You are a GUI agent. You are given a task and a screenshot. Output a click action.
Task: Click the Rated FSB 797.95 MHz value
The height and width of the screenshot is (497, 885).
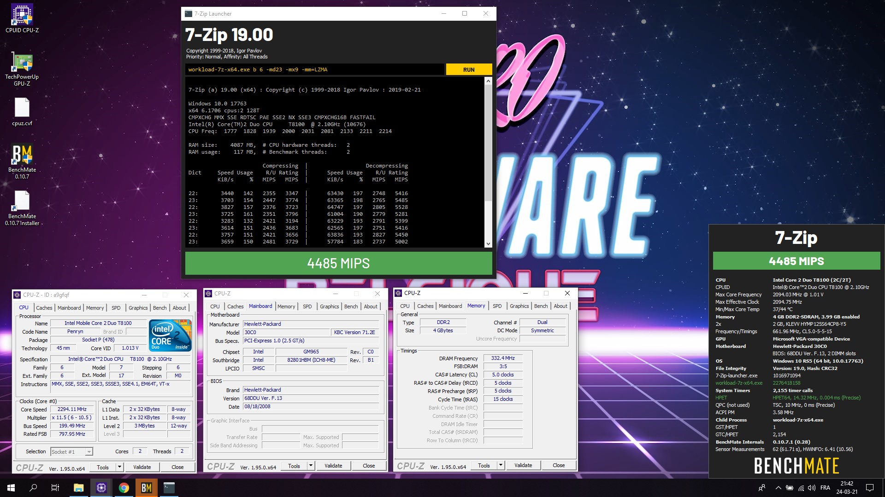(x=72, y=434)
